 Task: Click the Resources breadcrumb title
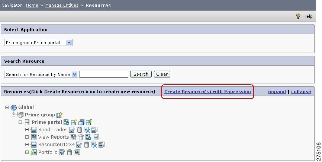pos(98,5)
